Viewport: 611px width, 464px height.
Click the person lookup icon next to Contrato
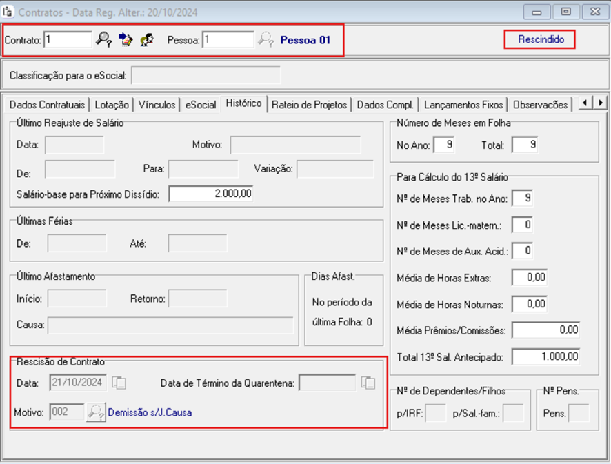(x=146, y=40)
